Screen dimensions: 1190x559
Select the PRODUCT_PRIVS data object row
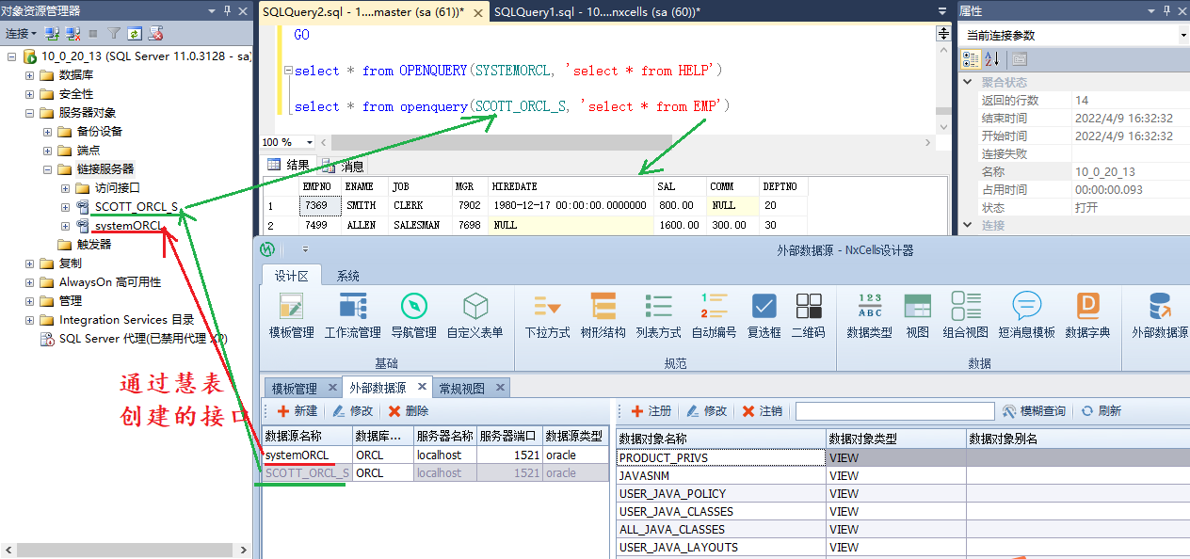click(903, 458)
